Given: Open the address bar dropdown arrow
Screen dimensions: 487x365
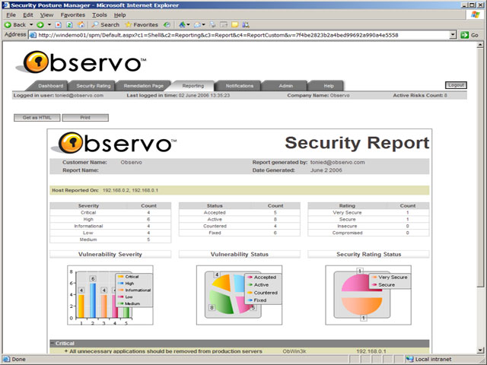Looking at the screenshot, I should pyautogui.click(x=453, y=35).
